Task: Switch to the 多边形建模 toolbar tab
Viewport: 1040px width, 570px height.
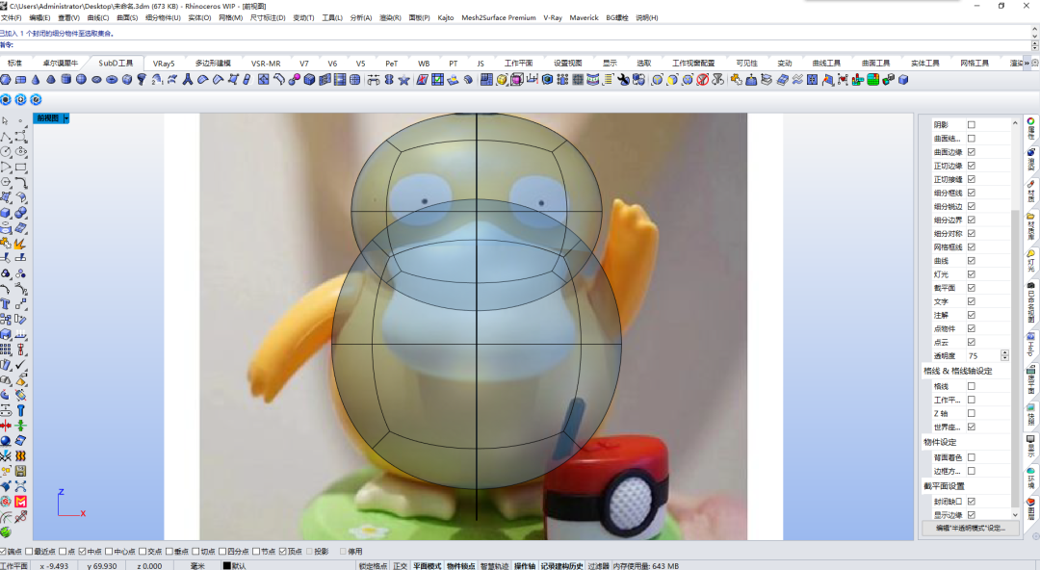Action: pyautogui.click(x=213, y=63)
